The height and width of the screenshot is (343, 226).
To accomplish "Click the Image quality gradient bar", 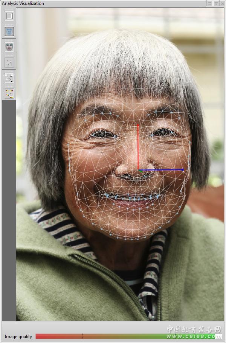I will point(124,336).
